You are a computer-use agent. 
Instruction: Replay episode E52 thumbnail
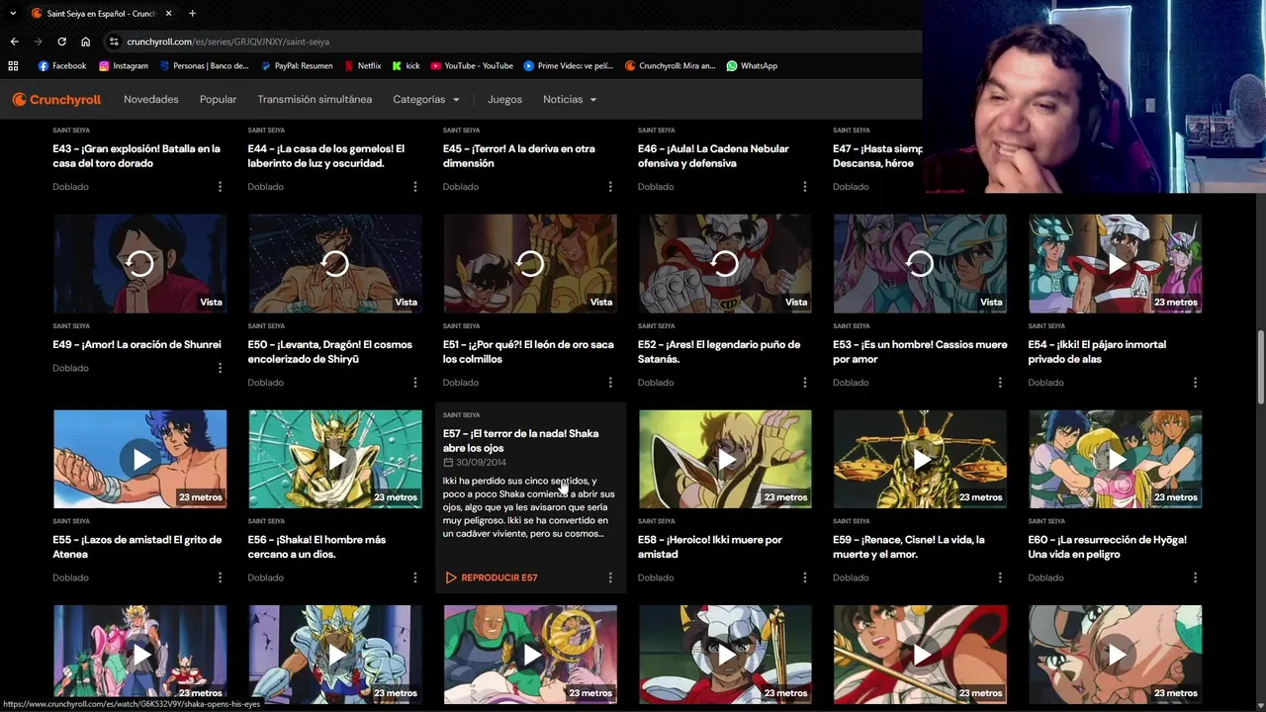click(724, 264)
